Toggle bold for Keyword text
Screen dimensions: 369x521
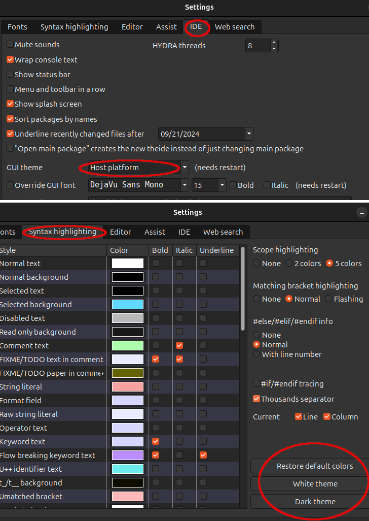[156, 442]
